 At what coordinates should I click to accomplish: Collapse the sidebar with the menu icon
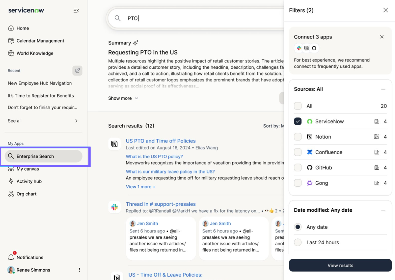point(76,11)
